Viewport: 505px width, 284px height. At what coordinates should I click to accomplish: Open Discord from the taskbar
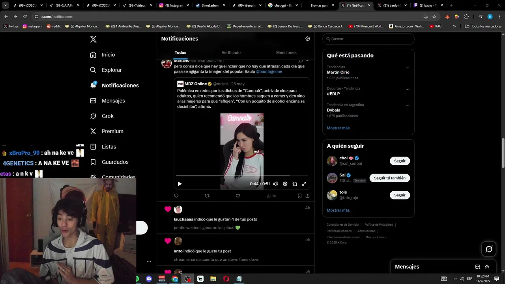click(149, 279)
